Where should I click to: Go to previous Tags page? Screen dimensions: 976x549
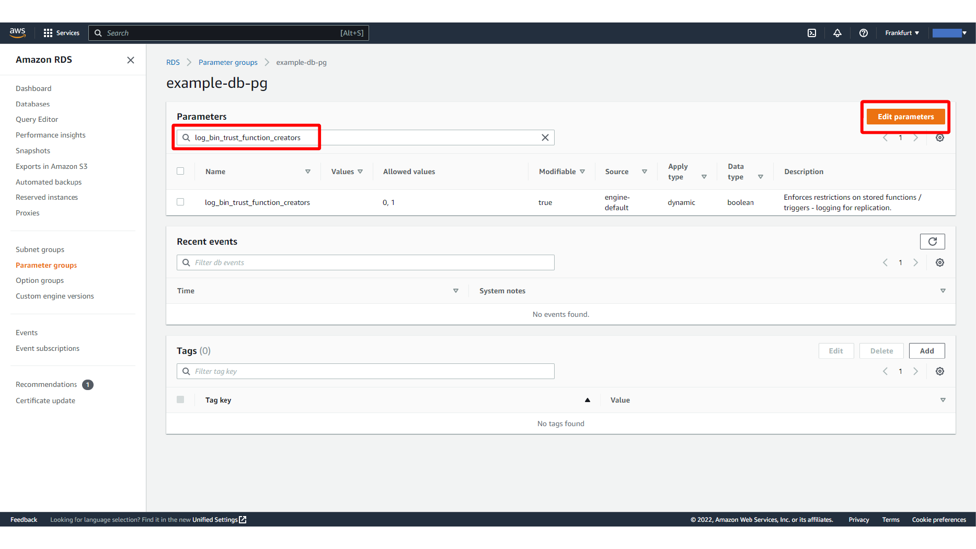pyautogui.click(x=886, y=371)
